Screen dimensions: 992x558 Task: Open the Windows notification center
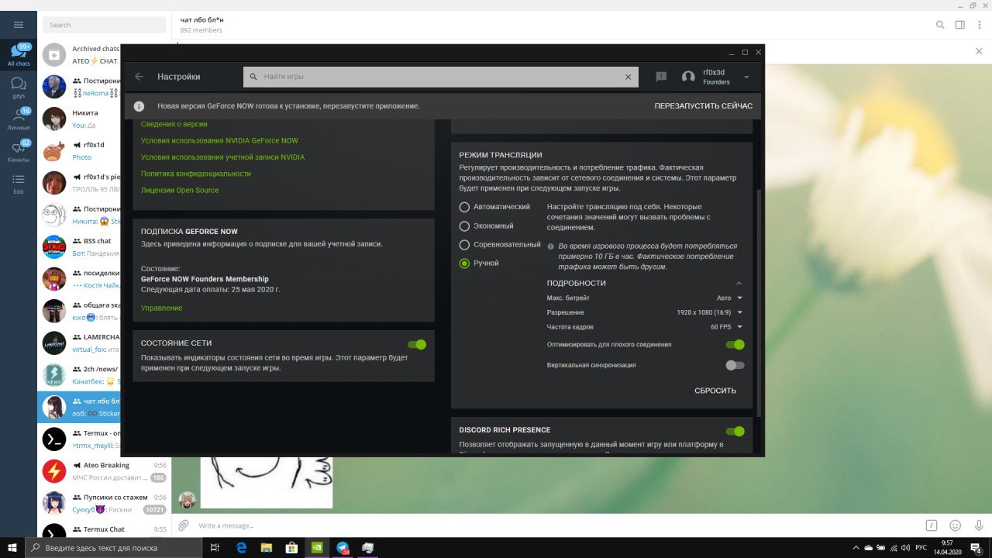[976, 547]
